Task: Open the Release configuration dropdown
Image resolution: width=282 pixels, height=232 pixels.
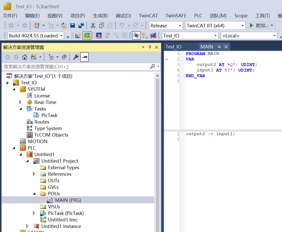Action: (x=180, y=26)
